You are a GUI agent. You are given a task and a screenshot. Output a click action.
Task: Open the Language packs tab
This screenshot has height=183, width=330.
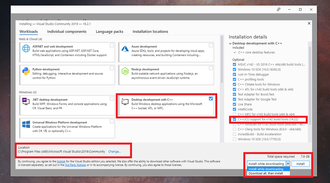coord(109,32)
